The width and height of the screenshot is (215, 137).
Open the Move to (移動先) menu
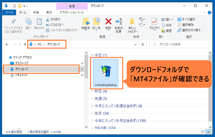86,24
